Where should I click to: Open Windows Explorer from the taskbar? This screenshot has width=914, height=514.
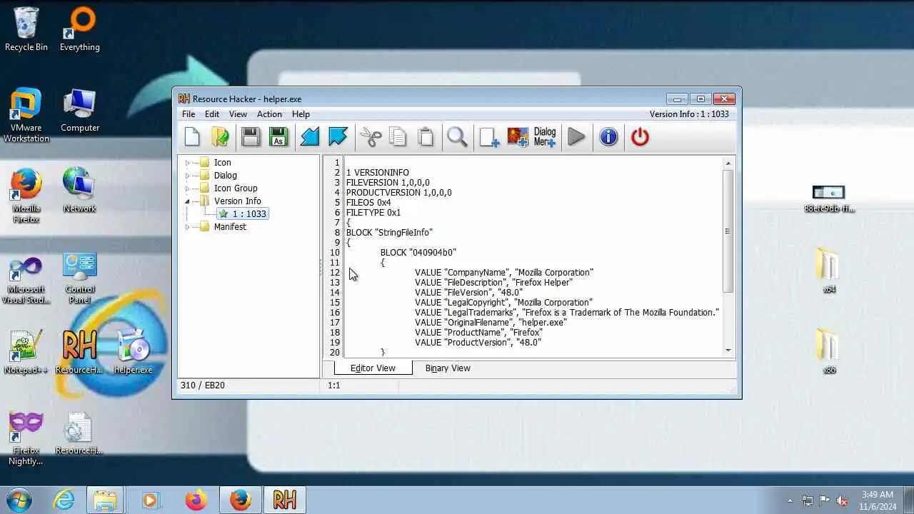pos(106,500)
